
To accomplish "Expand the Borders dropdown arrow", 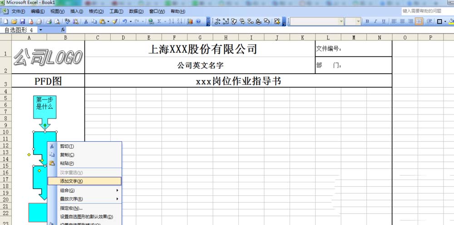I will pyautogui.click(x=446, y=21).
